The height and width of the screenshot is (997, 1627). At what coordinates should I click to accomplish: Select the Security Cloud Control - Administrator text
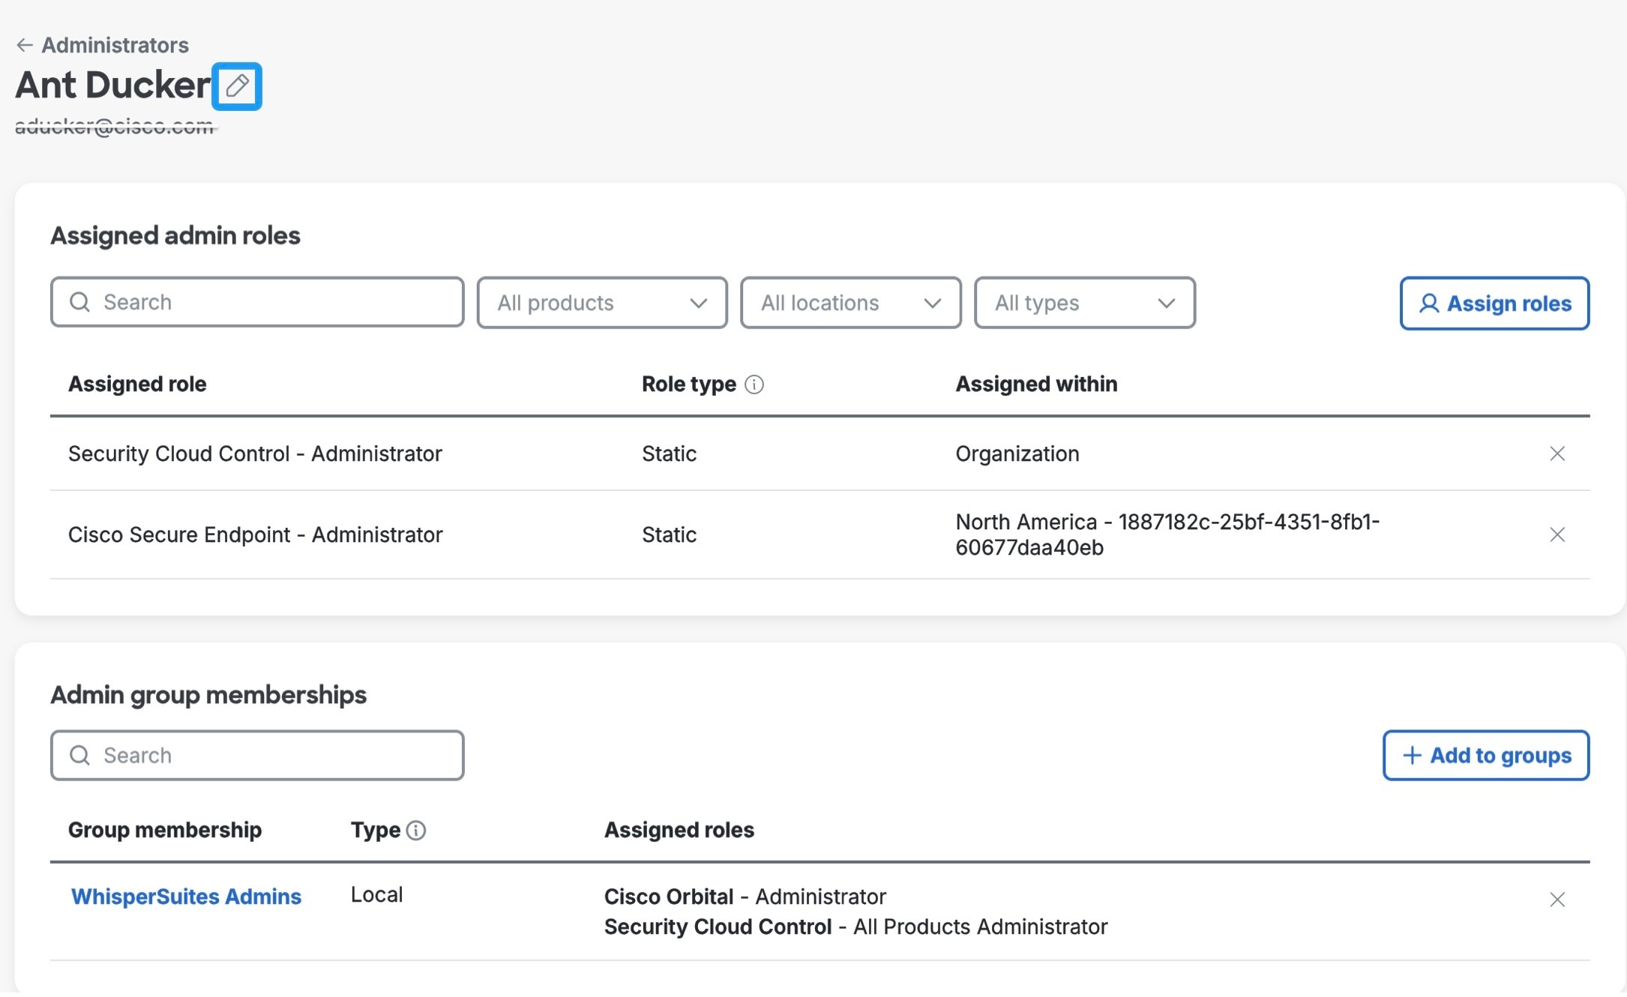[x=255, y=454]
